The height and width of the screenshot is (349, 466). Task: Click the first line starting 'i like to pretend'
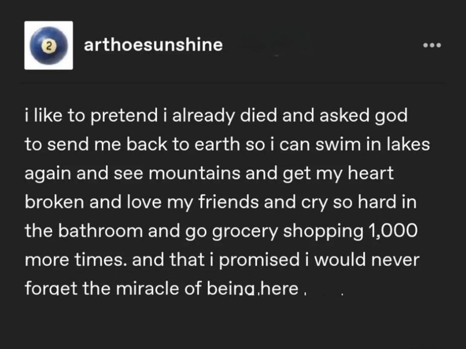point(216,115)
